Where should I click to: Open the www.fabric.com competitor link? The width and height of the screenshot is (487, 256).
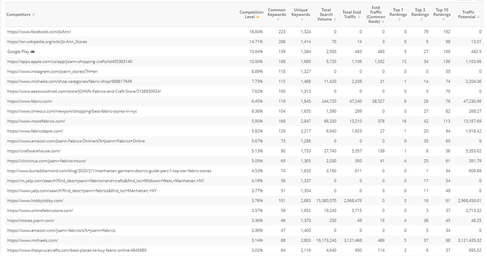coord(30,101)
